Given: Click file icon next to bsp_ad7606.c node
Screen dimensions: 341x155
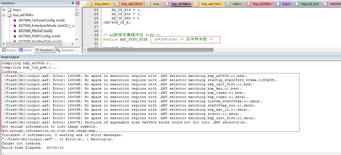Looking at the screenshot, I should pyautogui.click(x=9, y=15).
